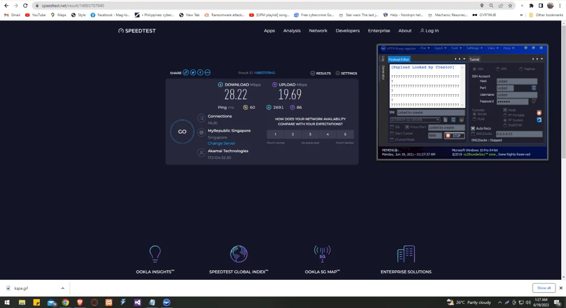The image size is (566, 308).
Task: Open Chrome extensions puzzle icon
Action: (x=531, y=5)
